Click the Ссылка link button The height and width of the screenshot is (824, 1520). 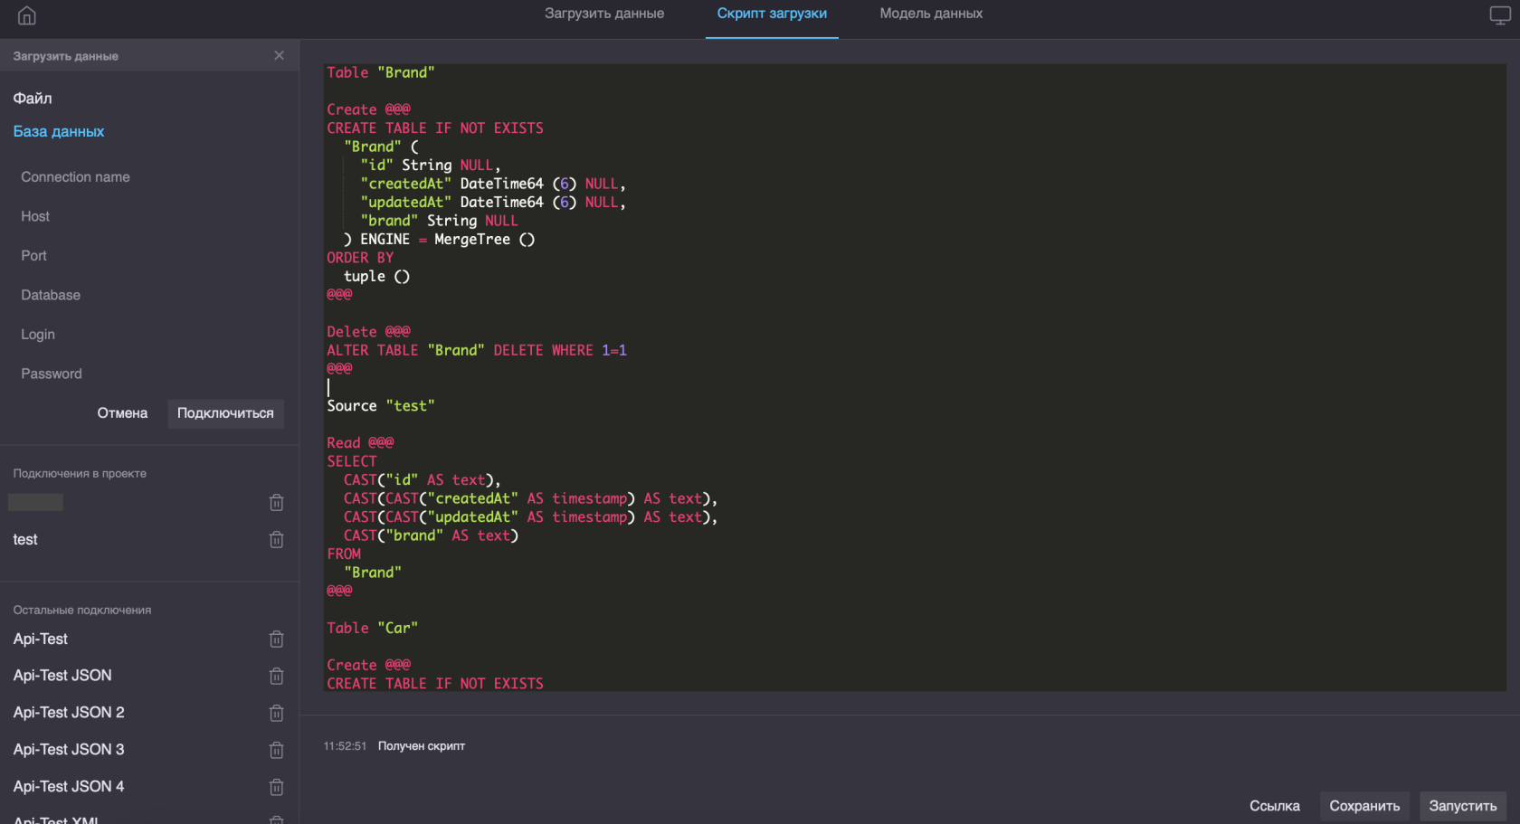[x=1275, y=806]
